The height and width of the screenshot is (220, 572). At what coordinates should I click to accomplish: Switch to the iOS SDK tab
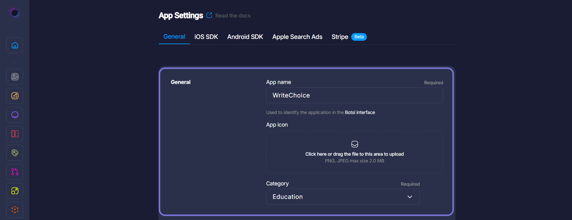point(206,37)
